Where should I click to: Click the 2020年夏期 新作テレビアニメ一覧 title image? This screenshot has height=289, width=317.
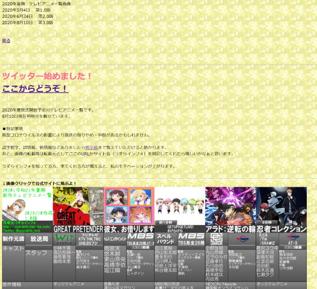click(x=27, y=203)
